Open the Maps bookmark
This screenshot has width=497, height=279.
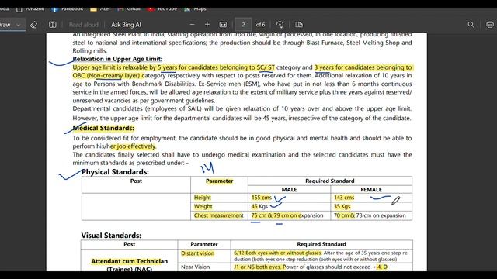coord(195,9)
